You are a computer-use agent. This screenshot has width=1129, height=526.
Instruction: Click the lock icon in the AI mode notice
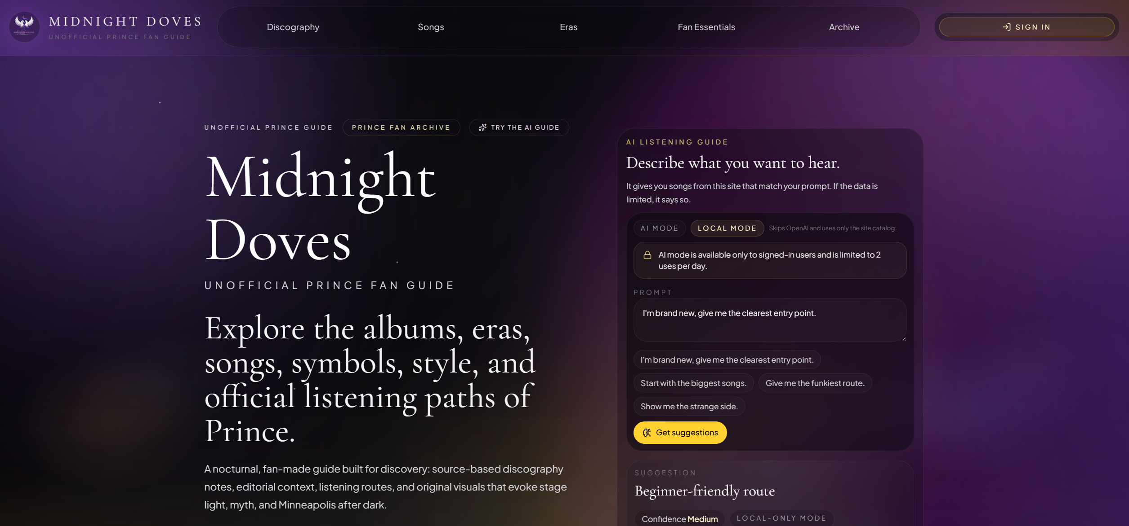tap(647, 255)
